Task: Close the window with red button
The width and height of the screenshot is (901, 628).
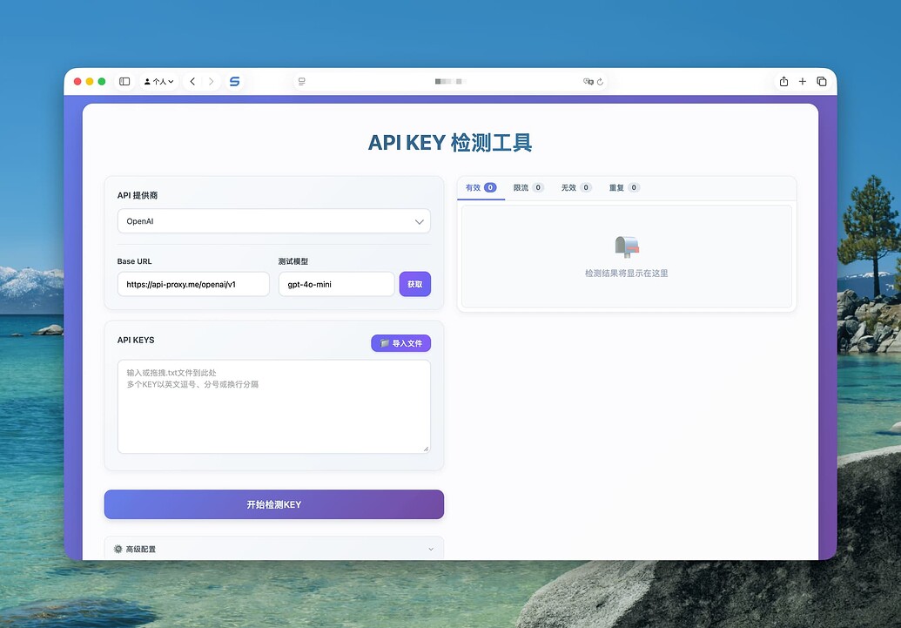Action: tap(77, 82)
